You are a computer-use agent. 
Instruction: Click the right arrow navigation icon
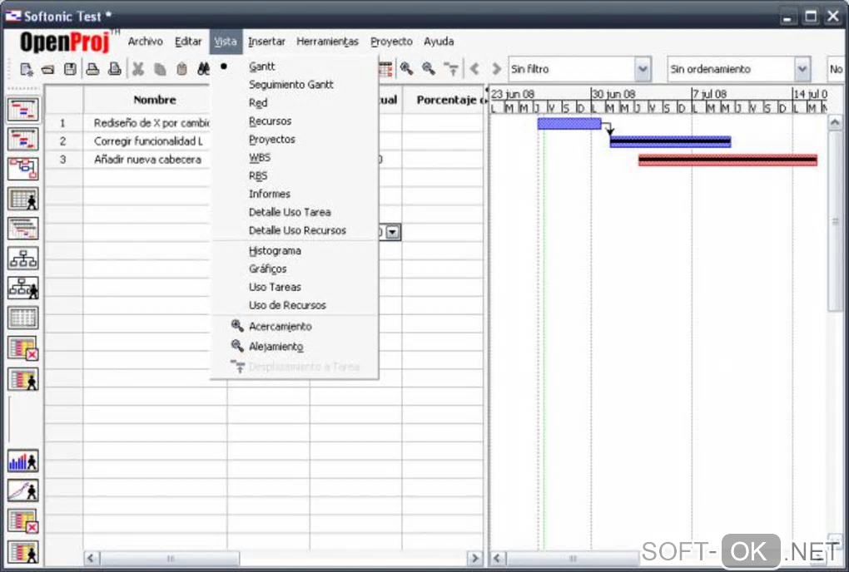tap(497, 69)
